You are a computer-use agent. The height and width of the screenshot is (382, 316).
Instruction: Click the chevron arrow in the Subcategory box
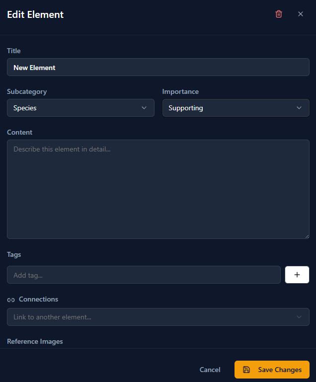pyautogui.click(x=144, y=108)
